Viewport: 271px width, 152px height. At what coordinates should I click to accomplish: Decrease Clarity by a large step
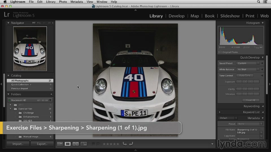click(x=239, y=89)
